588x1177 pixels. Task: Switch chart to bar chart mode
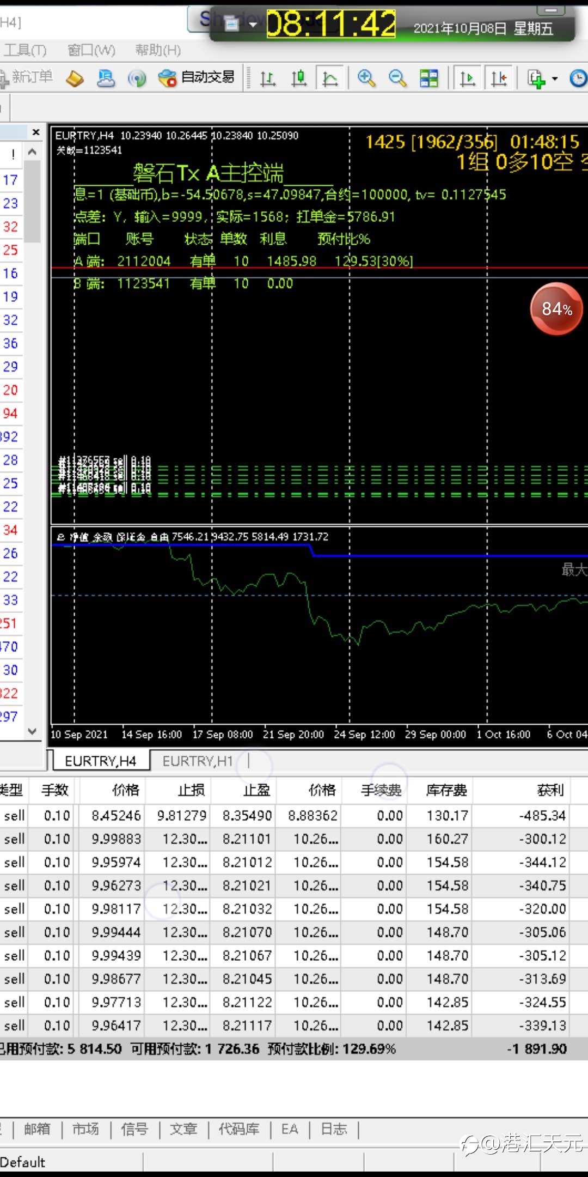267,78
